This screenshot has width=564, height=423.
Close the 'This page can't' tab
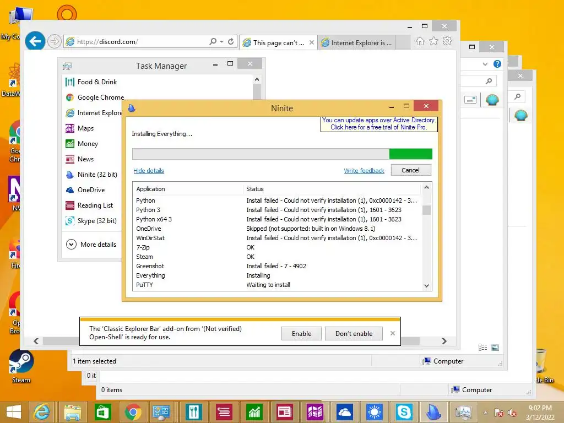(312, 42)
